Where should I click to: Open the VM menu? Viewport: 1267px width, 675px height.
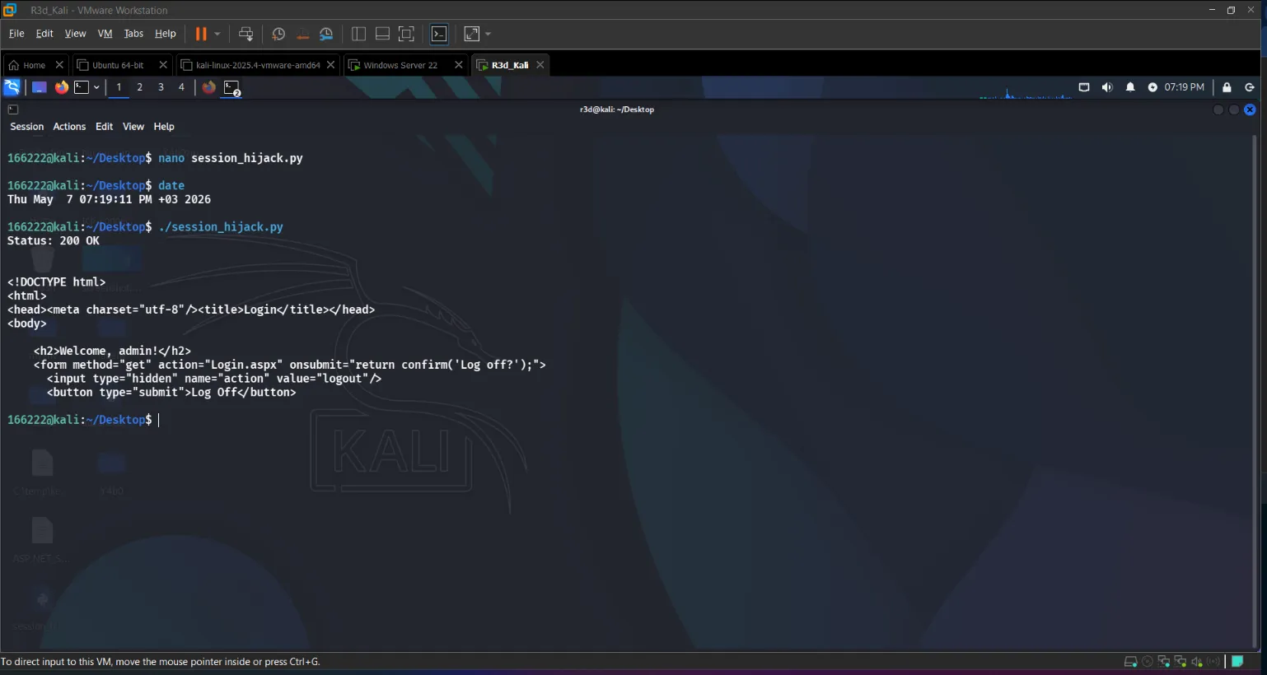(x=105, y=34)
